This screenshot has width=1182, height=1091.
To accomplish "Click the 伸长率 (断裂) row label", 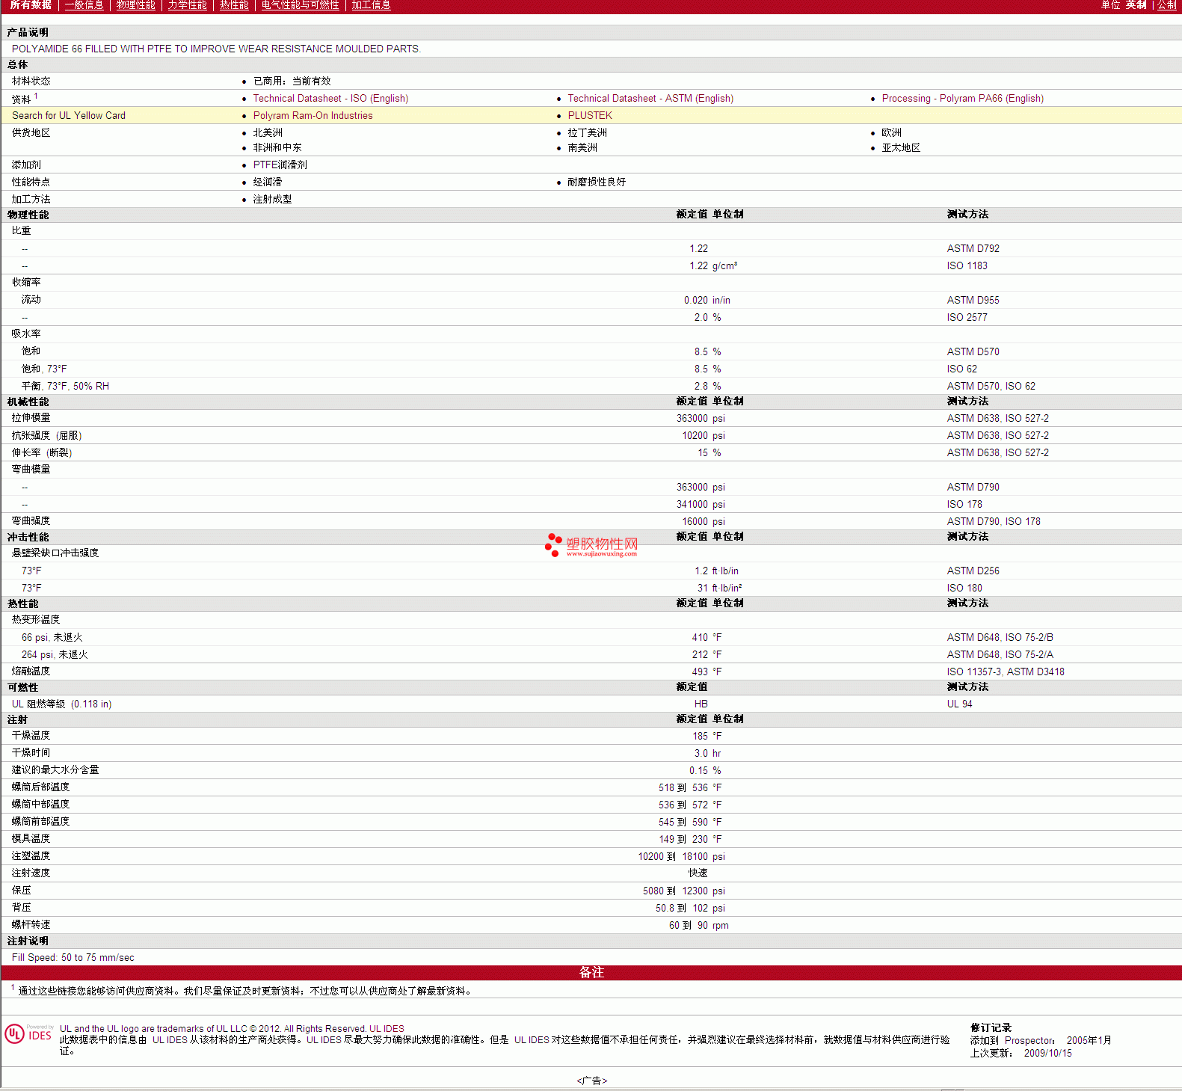I will [42, 453].
